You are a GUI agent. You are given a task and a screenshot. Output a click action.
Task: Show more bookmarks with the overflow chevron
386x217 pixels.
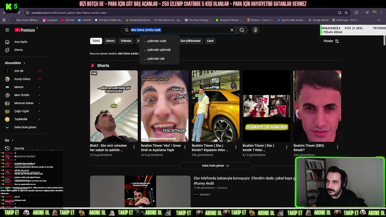(379, 20)
